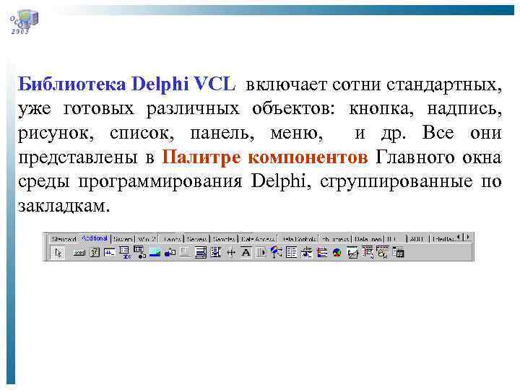Viewport: 520px width, 390px height.
Task: Click the blue heading "Библиотека Delphi VCL"
Action: click(x=126, y=84)
